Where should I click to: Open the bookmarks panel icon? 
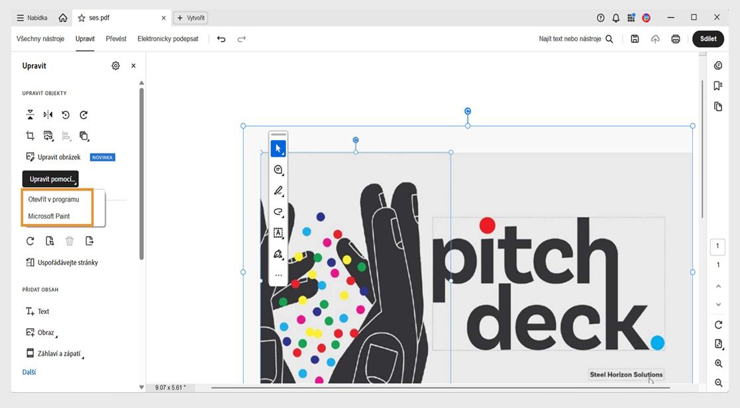click(x=717, y=85)
